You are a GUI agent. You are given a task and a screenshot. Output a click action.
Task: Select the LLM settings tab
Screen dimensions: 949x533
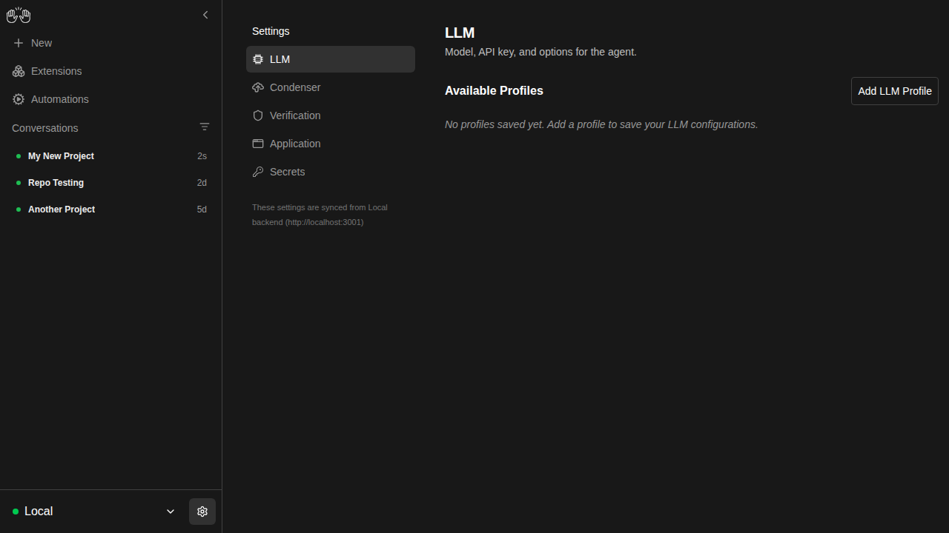pyautogui.click(x=331, y=59)
